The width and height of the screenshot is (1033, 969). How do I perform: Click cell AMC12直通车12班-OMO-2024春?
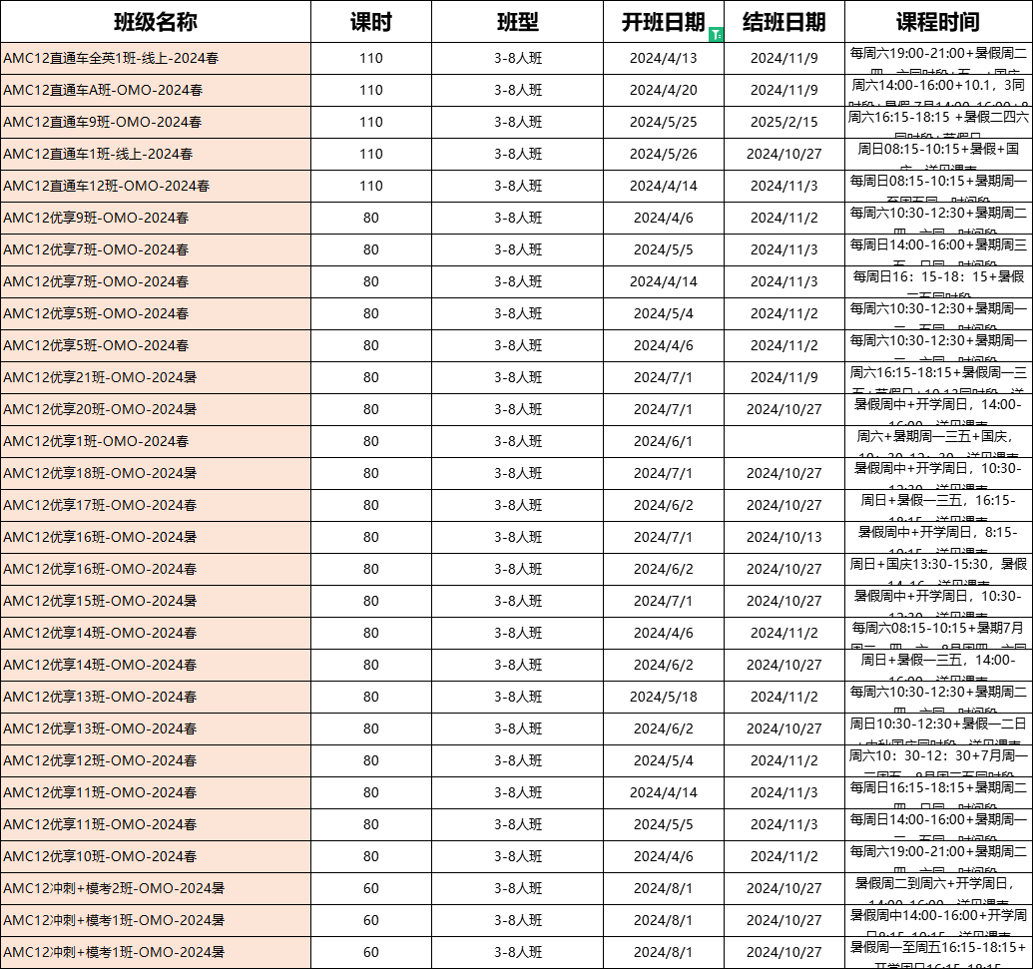pos(156,187)
